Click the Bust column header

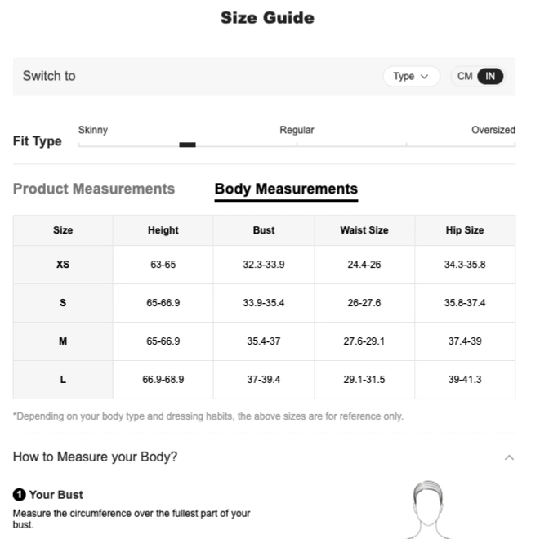coord(264,230)
